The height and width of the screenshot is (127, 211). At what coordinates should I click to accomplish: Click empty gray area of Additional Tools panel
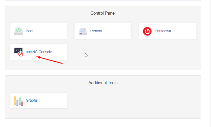134,104
